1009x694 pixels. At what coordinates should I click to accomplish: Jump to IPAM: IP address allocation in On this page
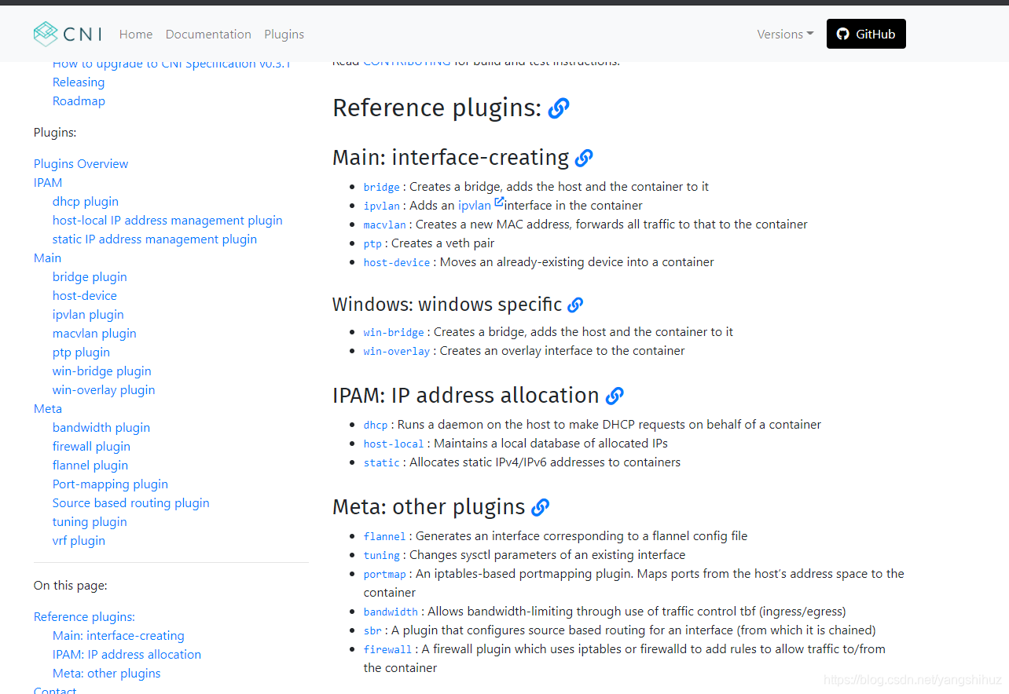click(x=127, y=654)
